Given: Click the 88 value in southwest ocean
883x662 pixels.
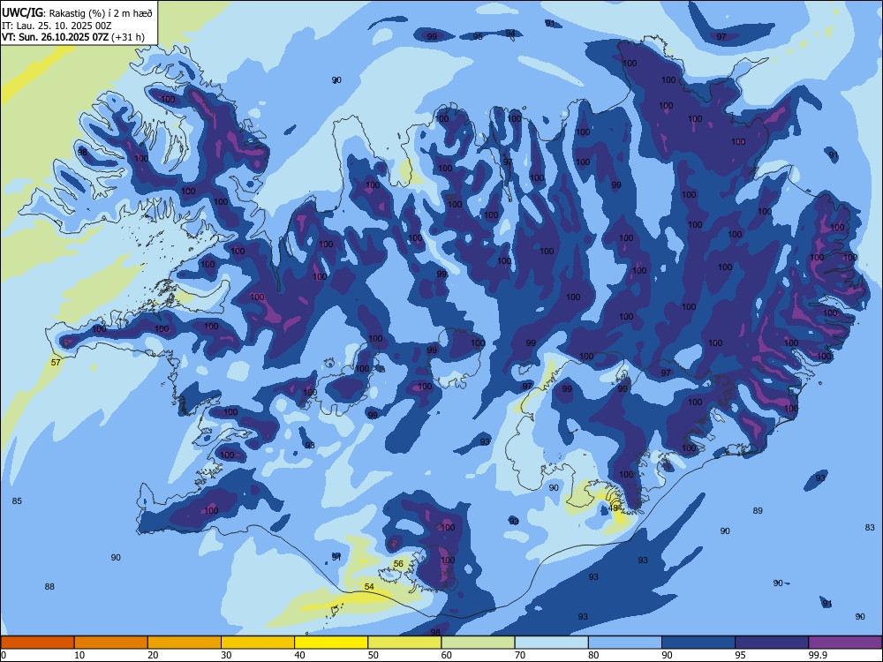Looking at the screenshot, I should (x=49, y=587).
